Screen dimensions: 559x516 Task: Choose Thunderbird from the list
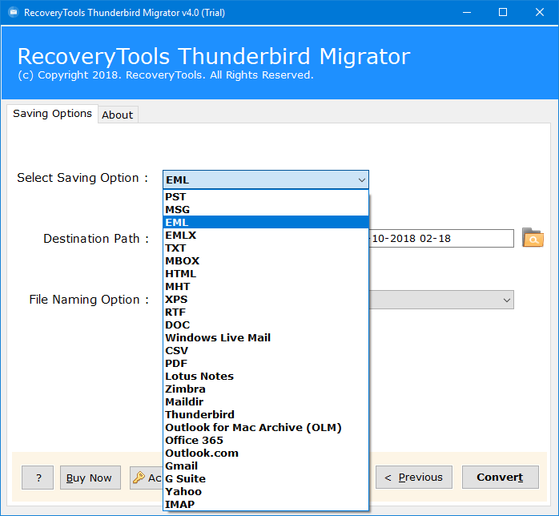pyautogui.click(x=266, y=415)
